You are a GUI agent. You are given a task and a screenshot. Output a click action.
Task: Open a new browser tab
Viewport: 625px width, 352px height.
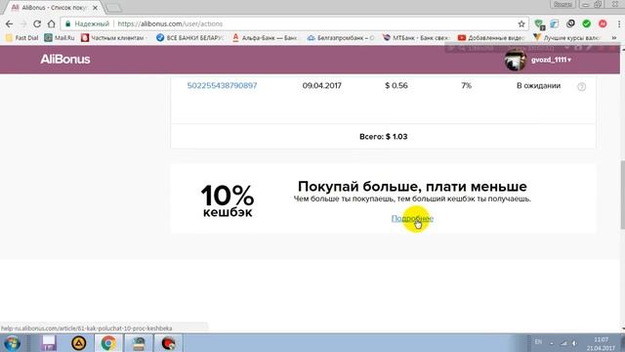point(114,8)
